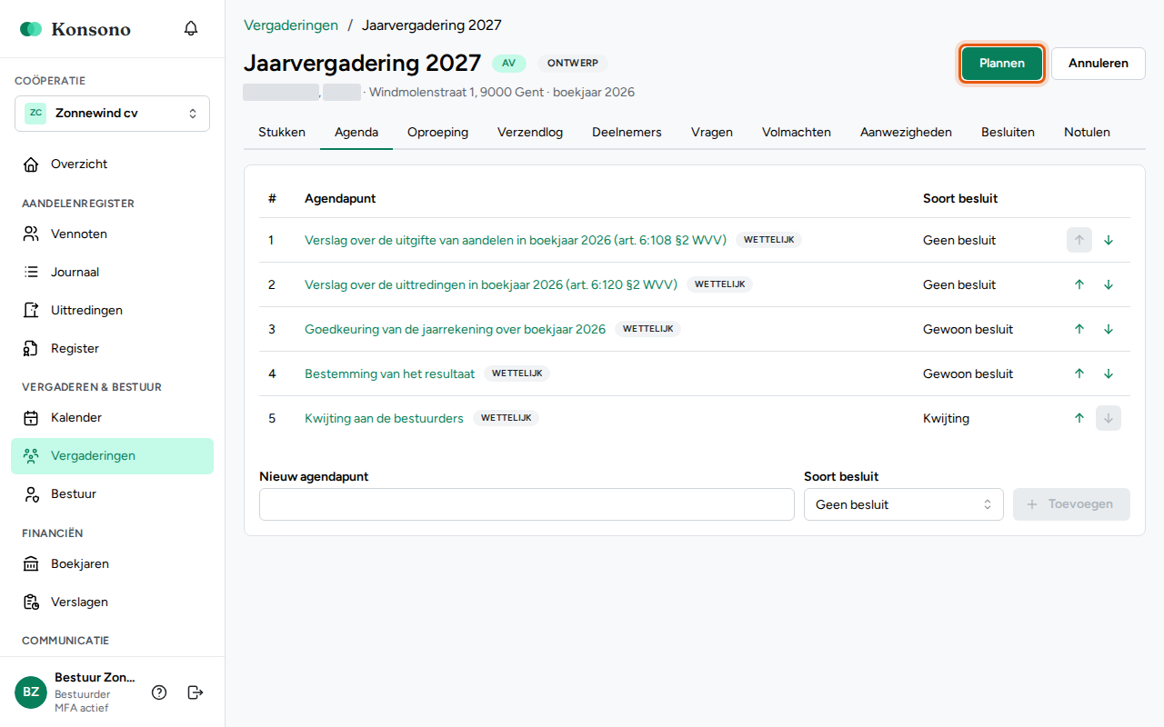Open Journaal in the sidebar
The width and height of the screenshot is (1164, 727).
tap(112, 273)
